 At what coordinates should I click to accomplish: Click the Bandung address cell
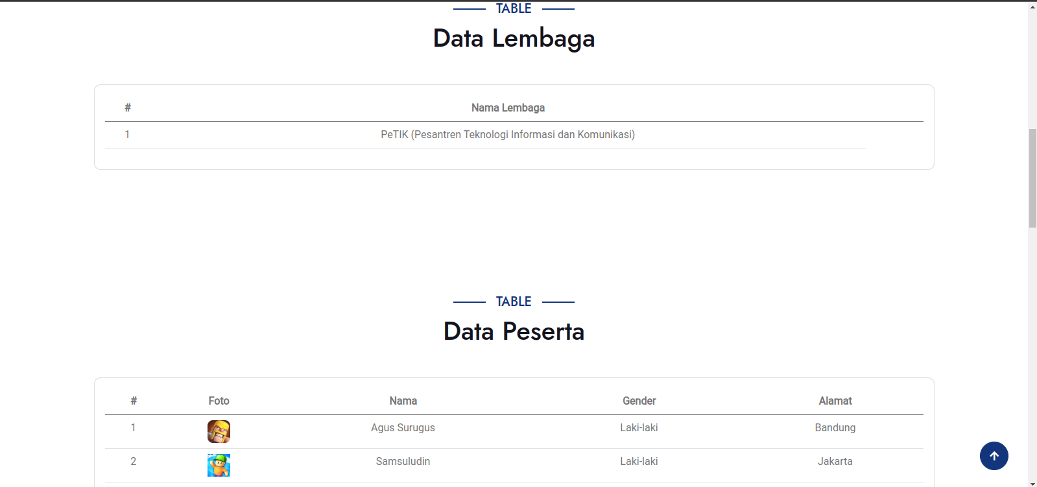[835, 427]
